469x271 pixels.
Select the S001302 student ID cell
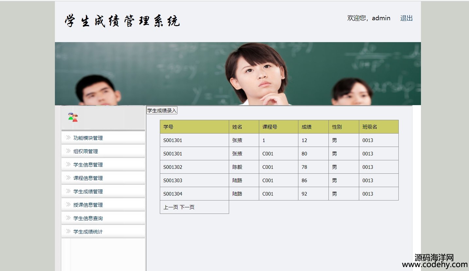point(173,167)
